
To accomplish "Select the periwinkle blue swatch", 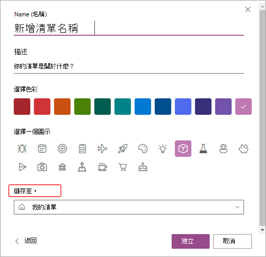I will (183, 106).
